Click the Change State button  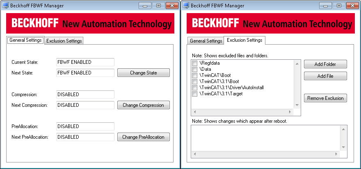(x=144, y=73)
